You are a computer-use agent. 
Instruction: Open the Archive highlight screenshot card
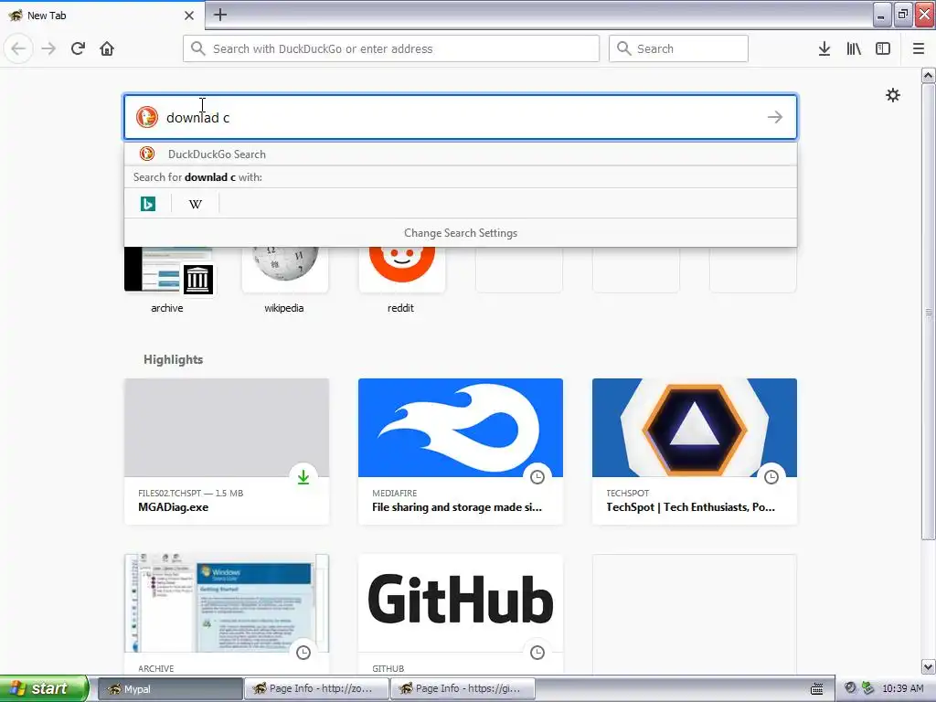point(227,615)
